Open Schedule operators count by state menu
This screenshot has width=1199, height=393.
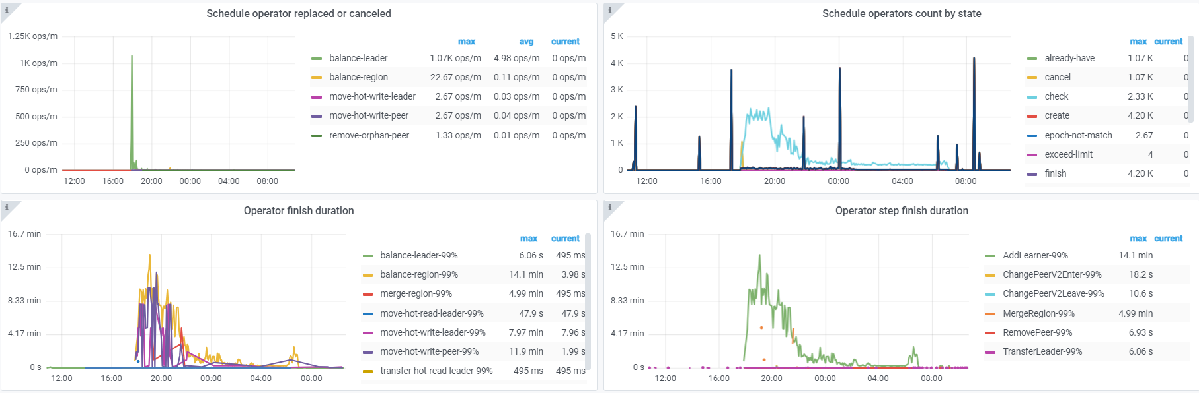click(902, 14)
